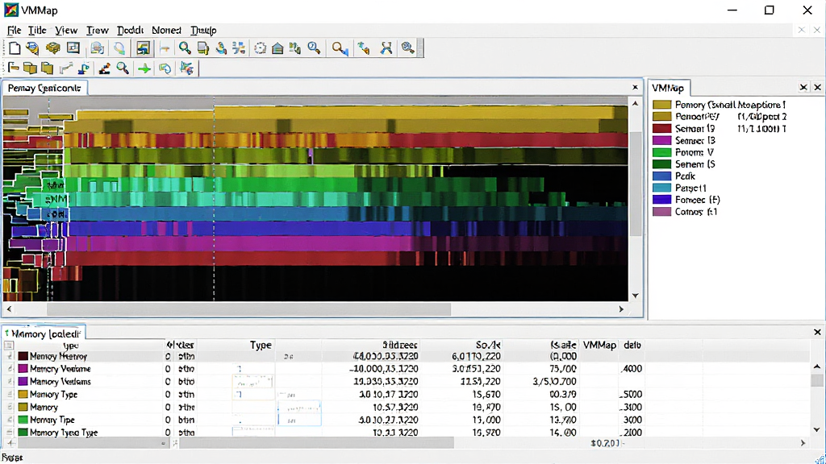Viewport: 826px width, 464px height.
Task: Close the memory graph panel
Action: (635, 87)
